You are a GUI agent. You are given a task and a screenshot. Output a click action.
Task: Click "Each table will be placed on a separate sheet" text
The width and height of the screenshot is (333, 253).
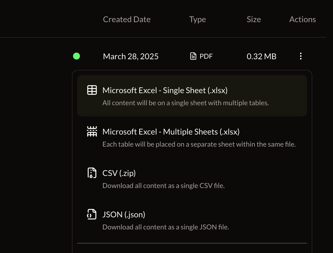coord(199,144)
